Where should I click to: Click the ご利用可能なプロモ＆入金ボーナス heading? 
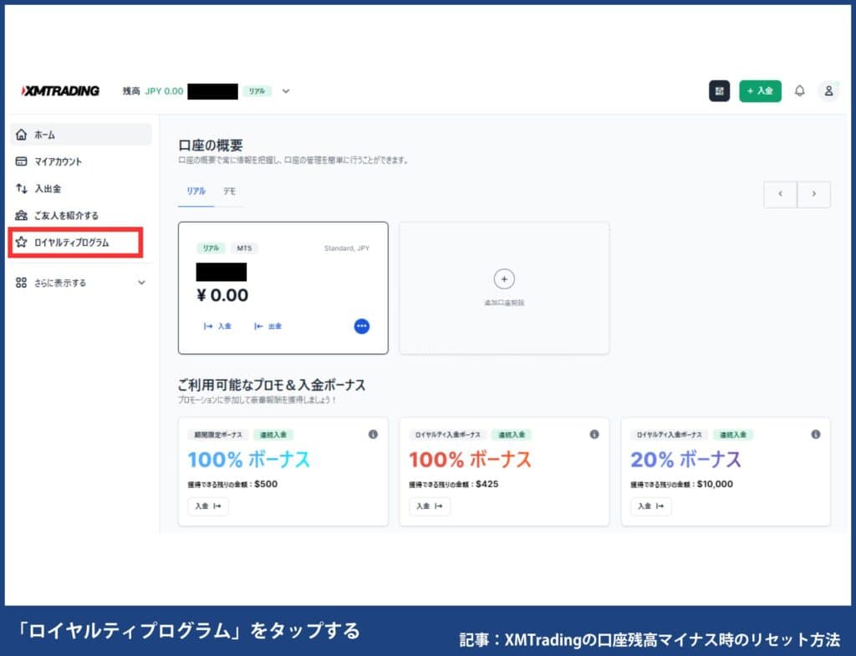272,385
